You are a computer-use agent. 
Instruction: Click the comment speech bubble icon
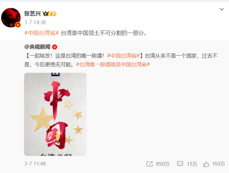click(x=180, y=164)
